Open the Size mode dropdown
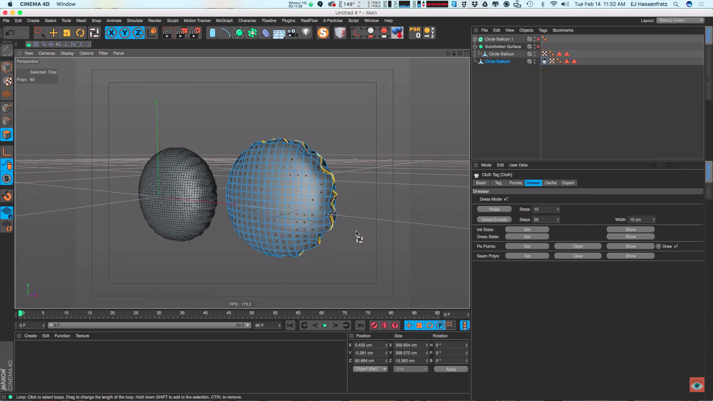Screen dimensions: 713x401 [x=411, y=369]
